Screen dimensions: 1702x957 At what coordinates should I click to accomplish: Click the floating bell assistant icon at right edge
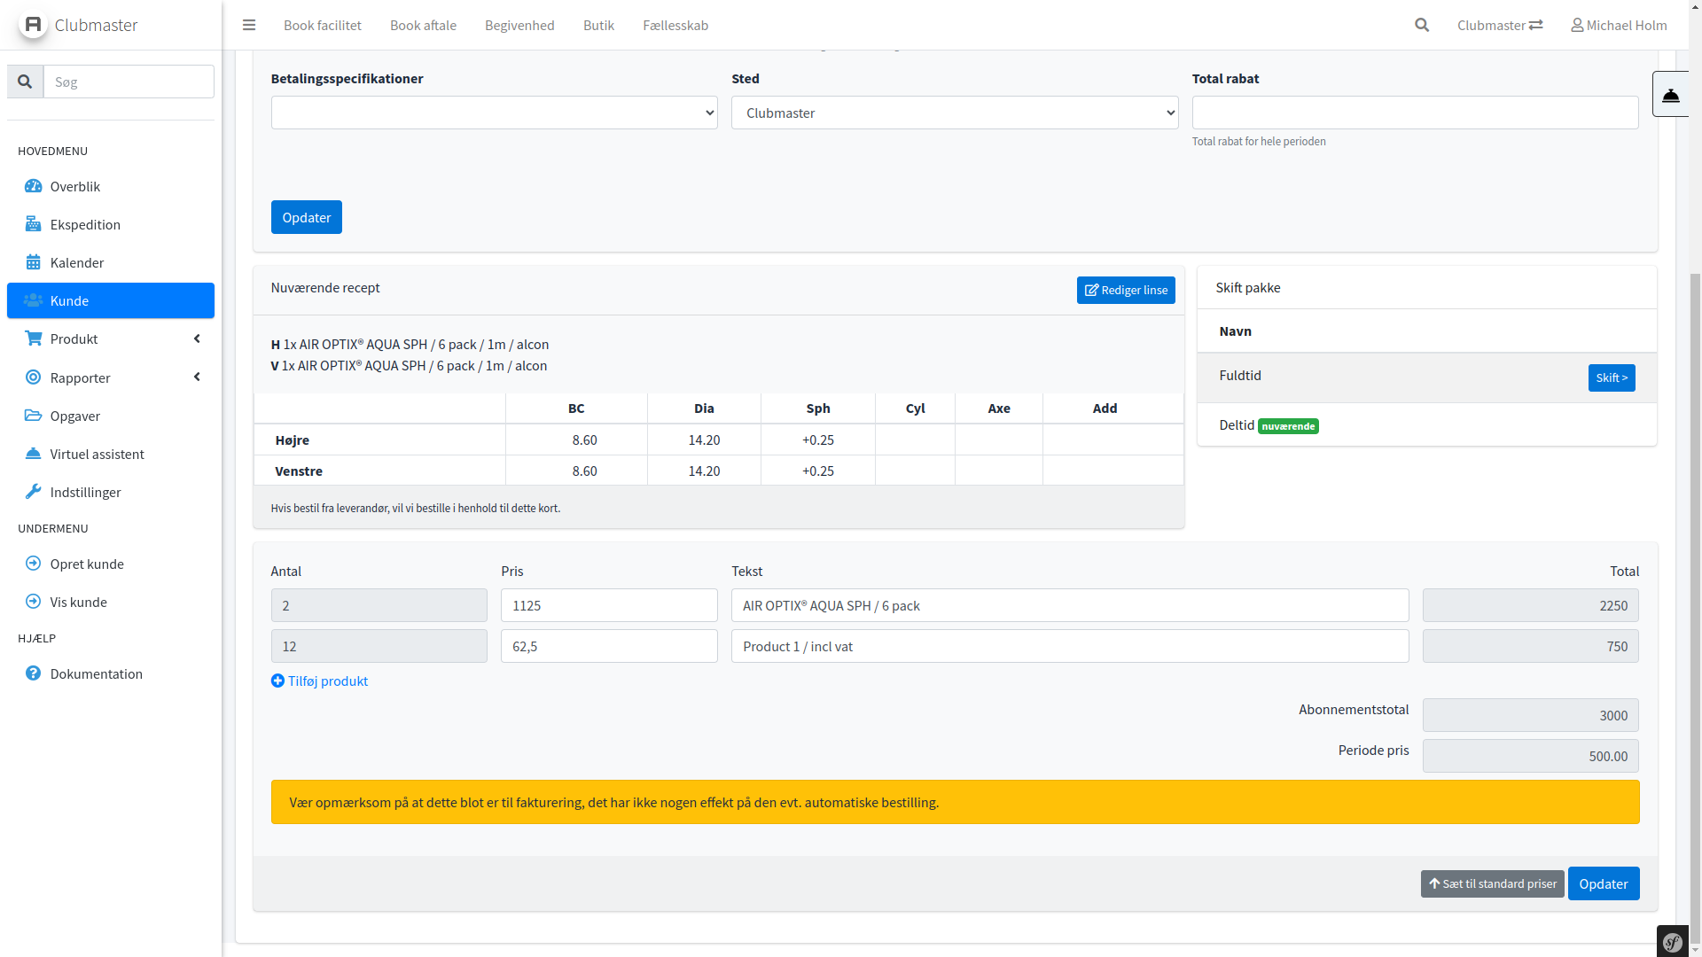point(1671,95)
